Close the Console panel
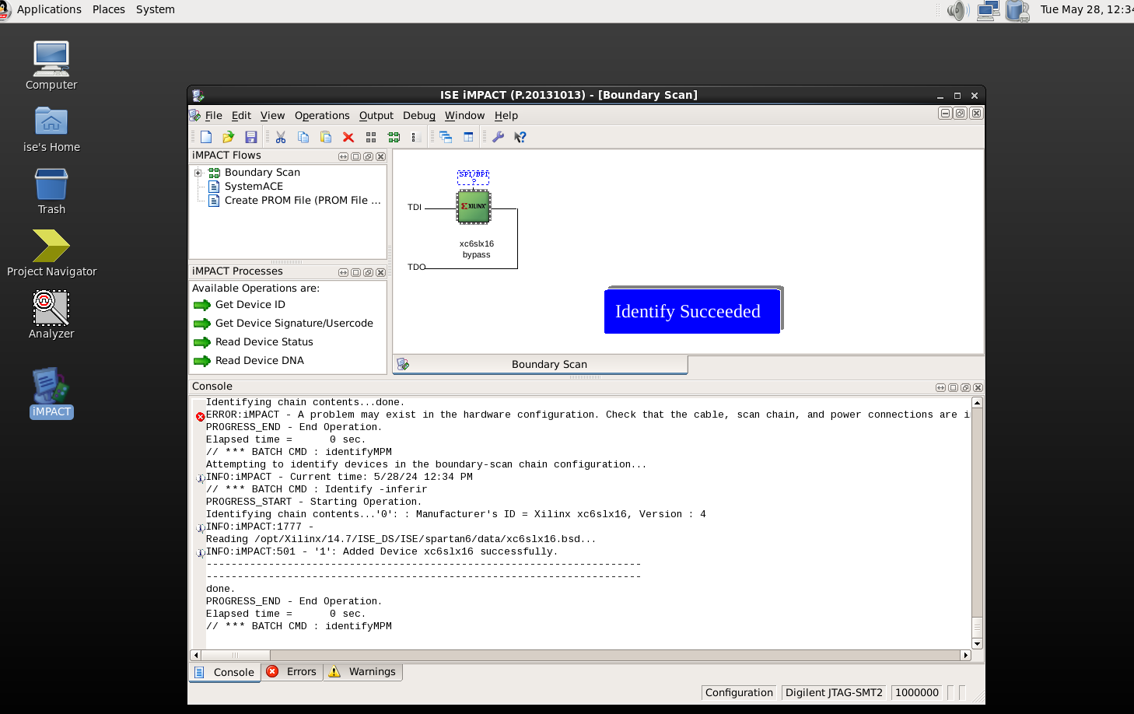The height and width of the screenshot is (714, 1134). (x=978, y=387)
